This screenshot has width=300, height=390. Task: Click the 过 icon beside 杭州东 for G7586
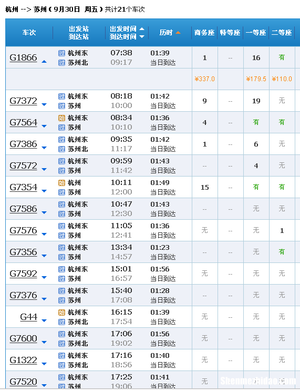[x=61, y=204]
